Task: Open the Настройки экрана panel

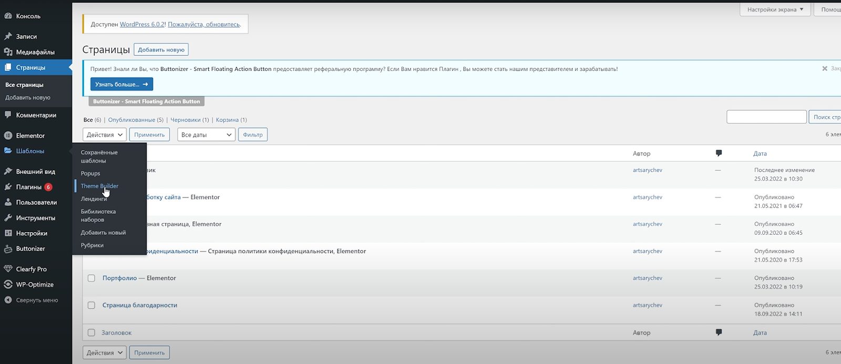Action: [775, 9]
